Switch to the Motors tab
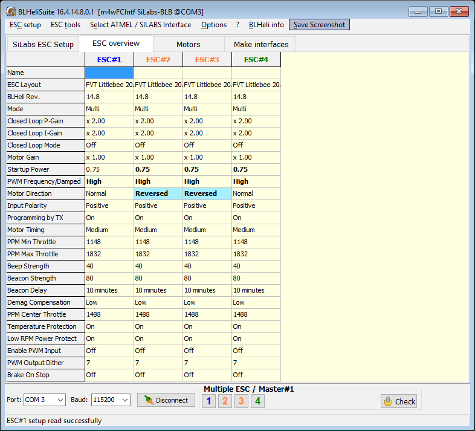The width and height of the screenshot is (475, 431). click(188, 44)
